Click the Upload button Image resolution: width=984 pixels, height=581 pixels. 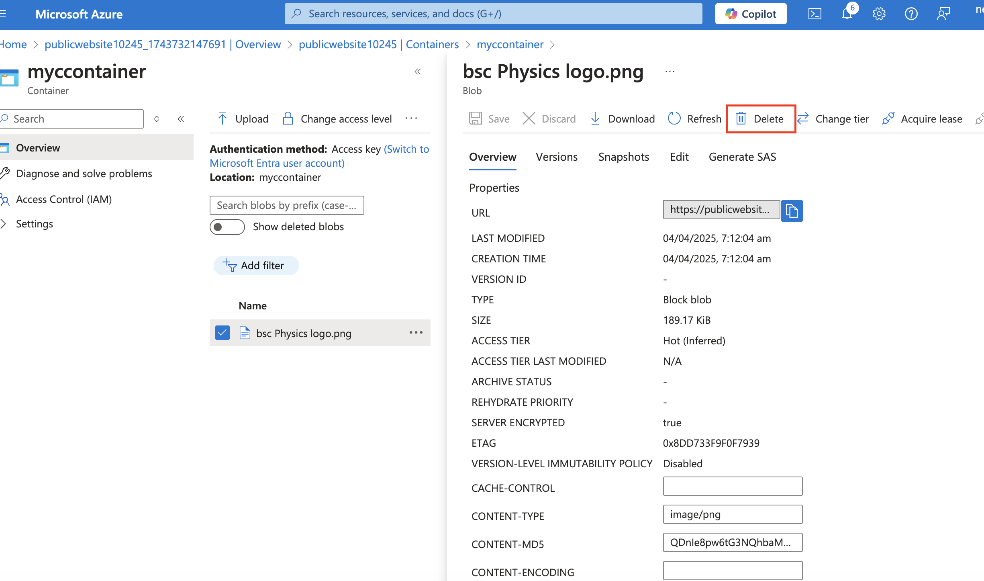click(243, 119)
